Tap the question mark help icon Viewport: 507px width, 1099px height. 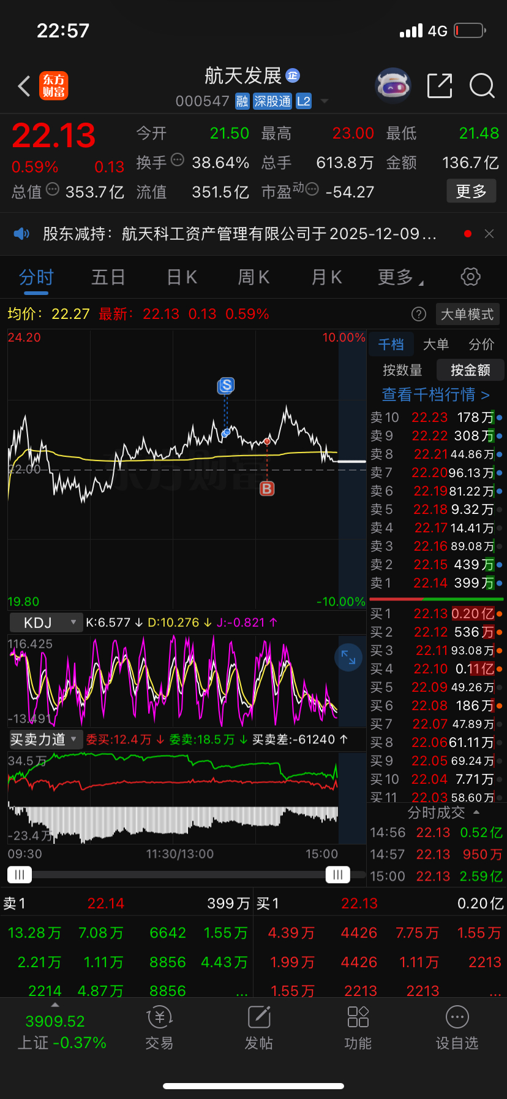click(419, 315)
